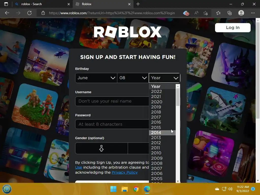Viewport: 260px width, 195px height.
Task: Collapse the Year dropdown
Action: click(x=165, y=78)
